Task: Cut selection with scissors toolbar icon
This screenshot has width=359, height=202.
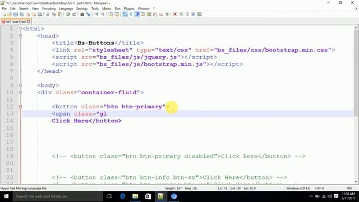Action: 48,14
